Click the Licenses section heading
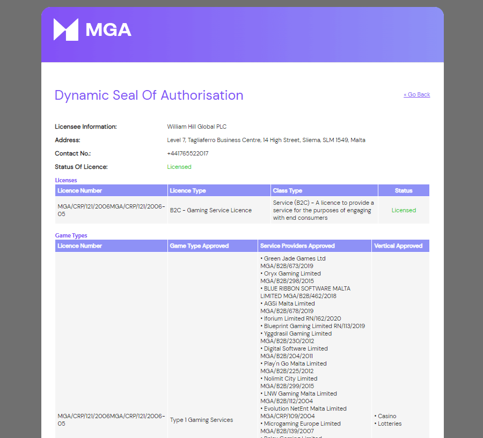This screenshot has width=483, height=438. tap(66, 180)
